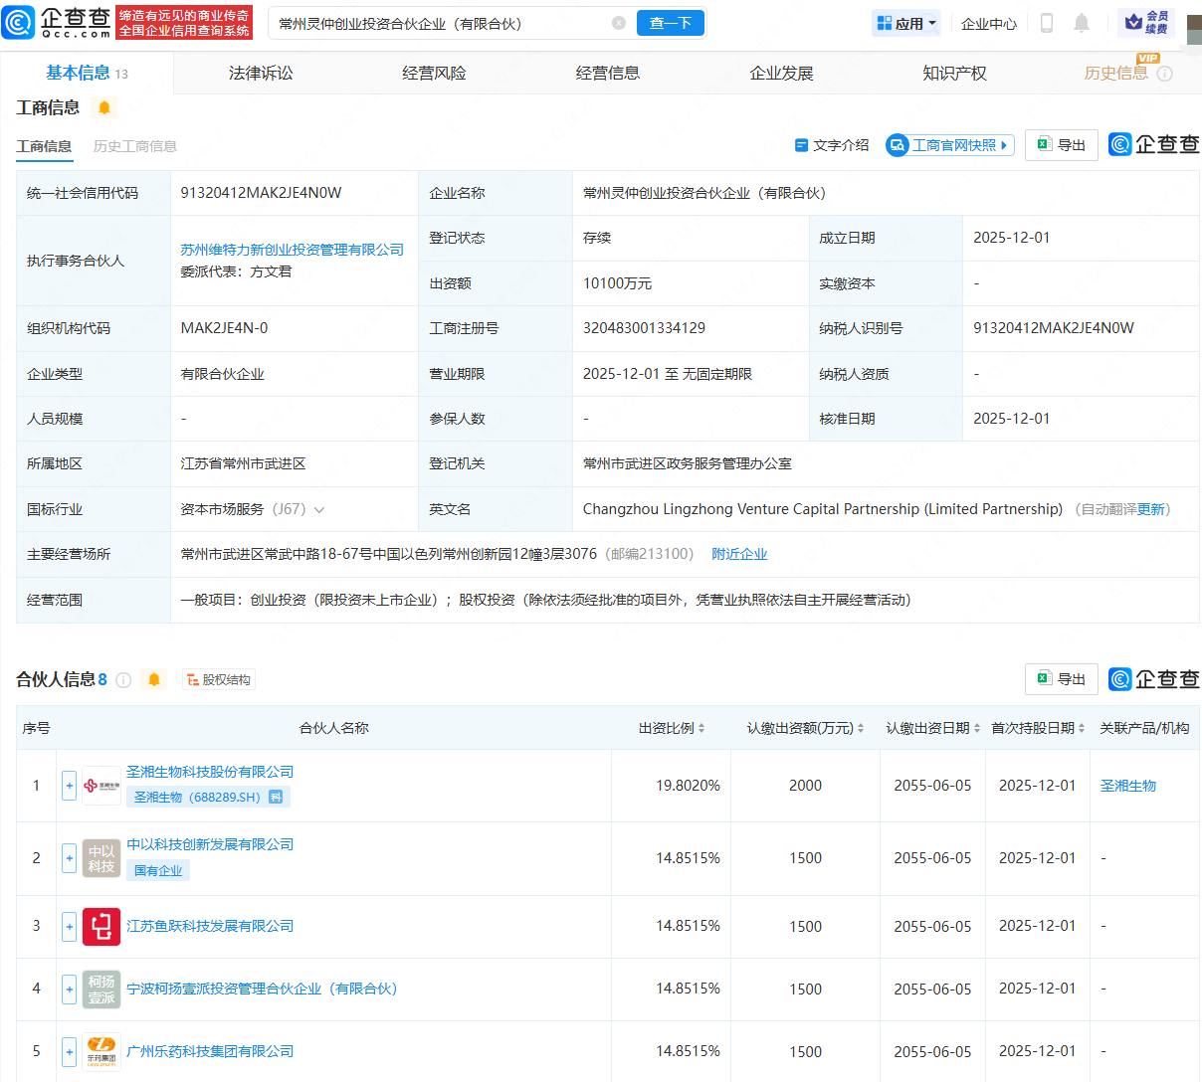Switch to 历史工商信息 sub-tab

(135, 146)
